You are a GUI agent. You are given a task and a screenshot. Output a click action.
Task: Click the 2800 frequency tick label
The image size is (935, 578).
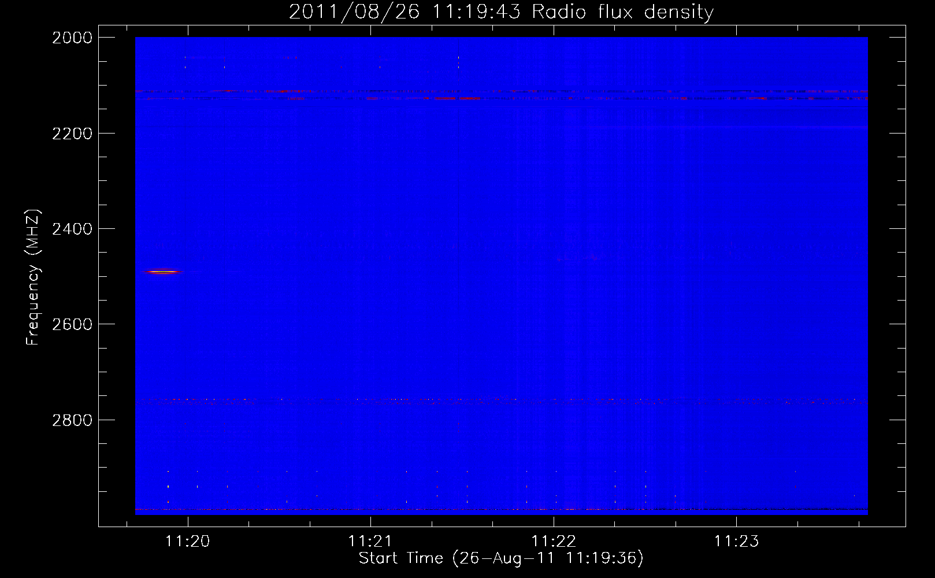72,420
